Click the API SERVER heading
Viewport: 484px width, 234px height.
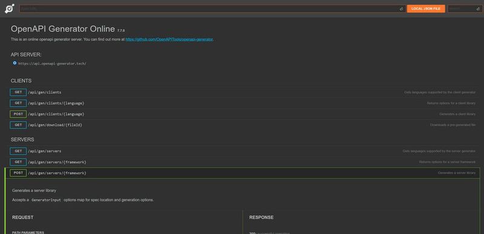(x=26, y=54)
